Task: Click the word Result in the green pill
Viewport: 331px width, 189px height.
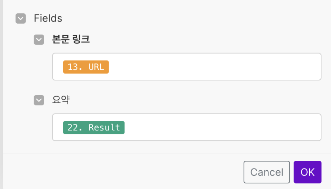Action: 104,128
